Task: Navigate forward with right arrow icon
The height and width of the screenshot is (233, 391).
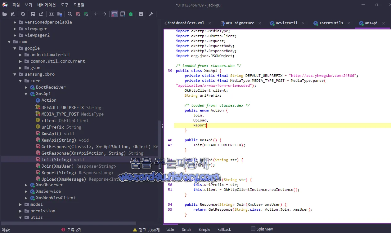Action: [104, 14]
